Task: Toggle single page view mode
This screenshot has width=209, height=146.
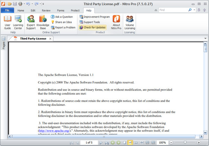Action: coord(124,143)
